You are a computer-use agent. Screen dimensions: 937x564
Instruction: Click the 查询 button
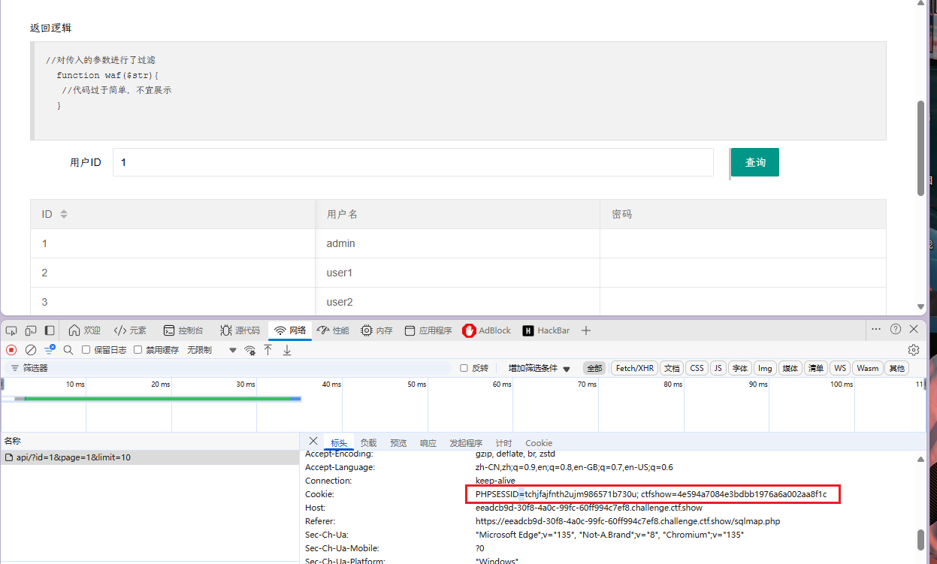[755, 162]
